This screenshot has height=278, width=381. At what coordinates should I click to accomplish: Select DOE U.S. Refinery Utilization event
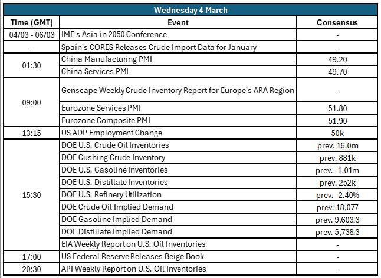click(111, 194)
